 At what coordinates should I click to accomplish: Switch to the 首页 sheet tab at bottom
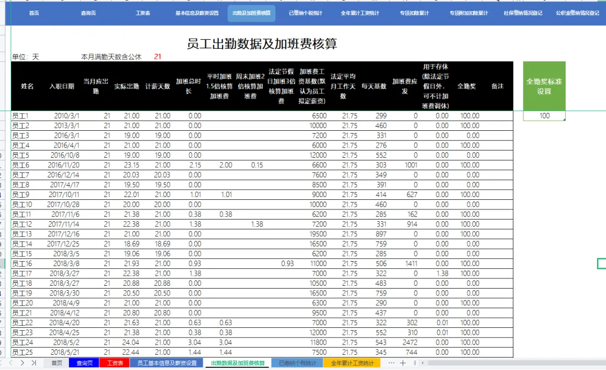tap(57, 363)
